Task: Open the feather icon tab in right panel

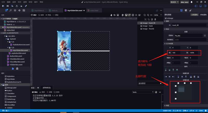Action: click(190, 10)
